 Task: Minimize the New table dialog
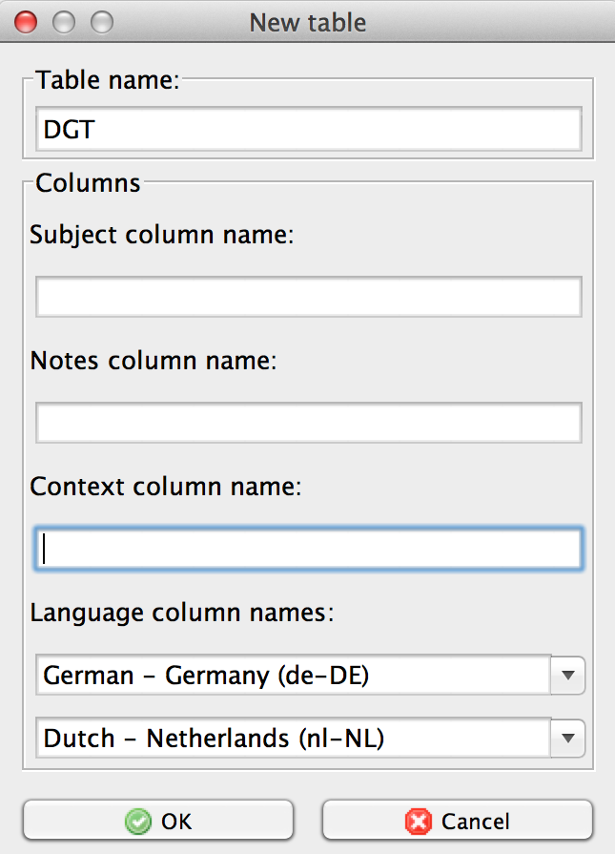(x=64, y=21)
